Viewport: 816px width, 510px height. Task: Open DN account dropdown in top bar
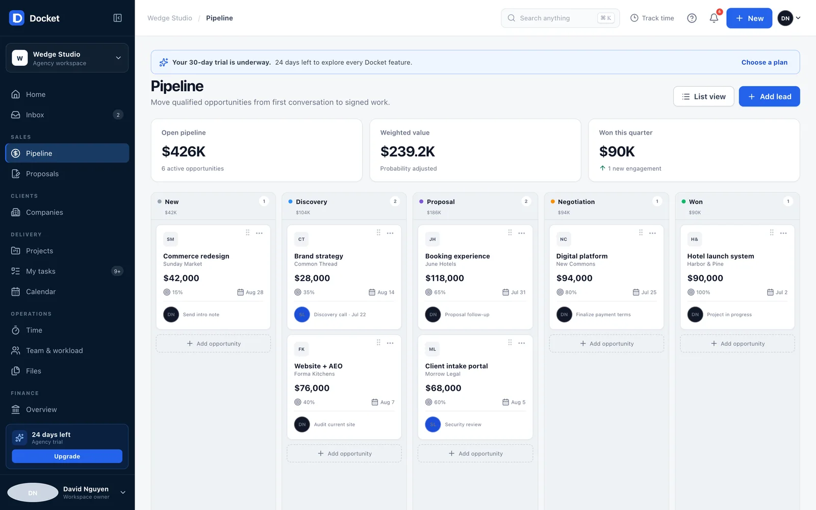(789, 18)
